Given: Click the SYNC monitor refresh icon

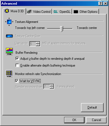Looking at the screenshot, I should 9,74.
